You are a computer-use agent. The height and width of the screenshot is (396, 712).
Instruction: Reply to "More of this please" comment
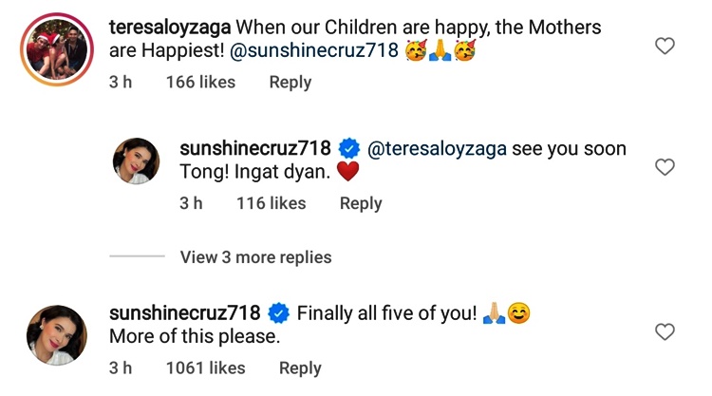click(x=299, y=368)
